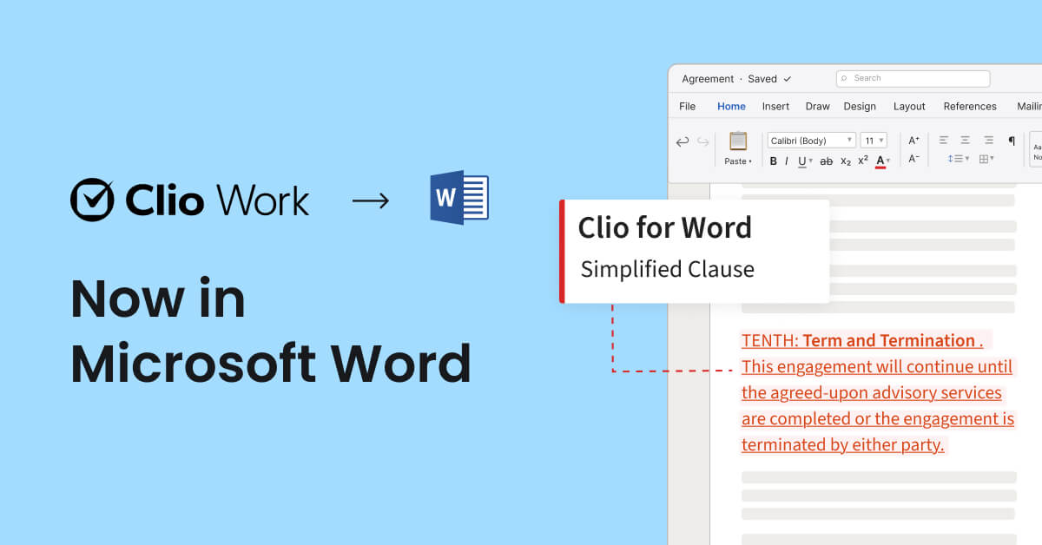Toggle italic formatting

787,161
